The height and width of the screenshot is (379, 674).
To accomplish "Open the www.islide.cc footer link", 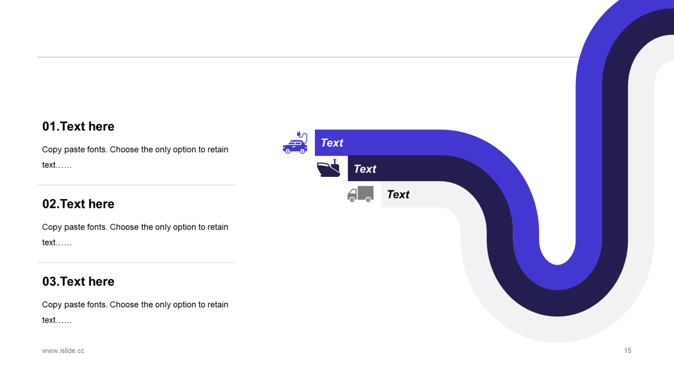I will point(63,351).
